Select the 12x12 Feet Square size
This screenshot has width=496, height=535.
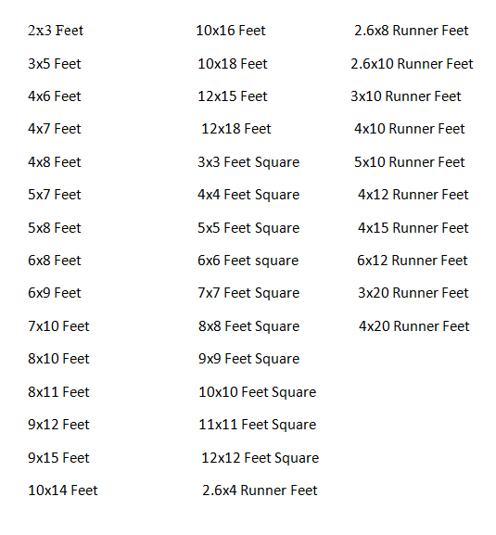point(261,458)
